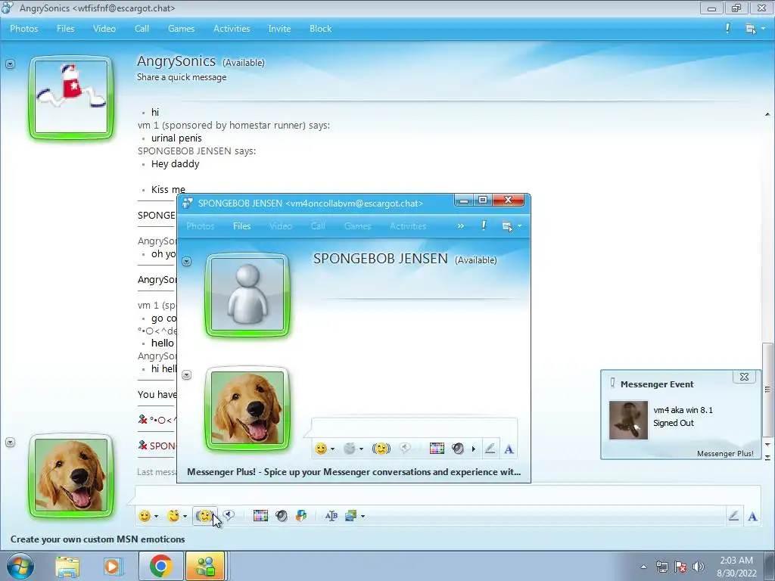Expand emoticons dropdown arrow in SPONGEBOB JENSEN window
775x581 pixels.
point(333,449)
